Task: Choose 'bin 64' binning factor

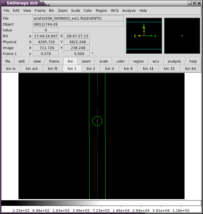Action: coord(190,69)
